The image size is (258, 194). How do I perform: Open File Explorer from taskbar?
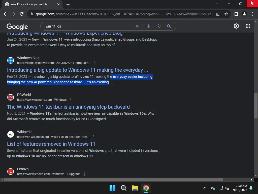pos(135,188)
